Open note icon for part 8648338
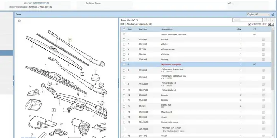This screenshot has width=277, height=138. [x=264, y=100]
